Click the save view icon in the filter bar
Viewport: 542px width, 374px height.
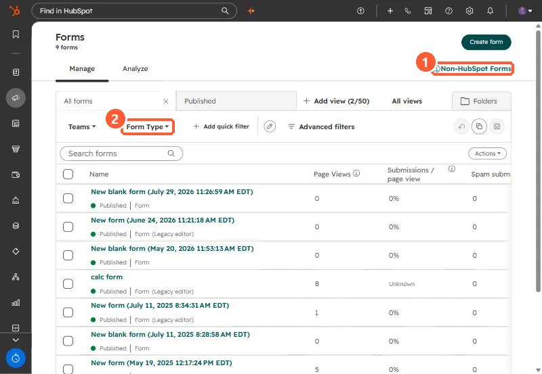(x=497, y=126)
